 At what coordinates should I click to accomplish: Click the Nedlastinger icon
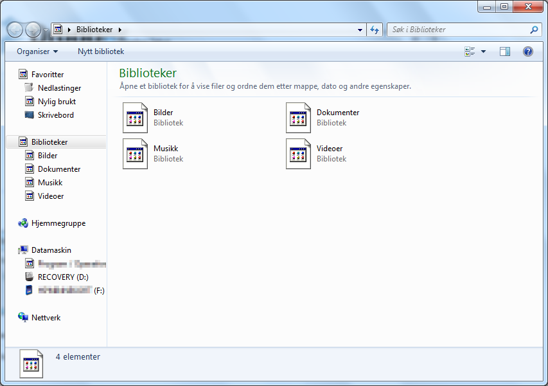pyautogui.click(x=30, y=87)
